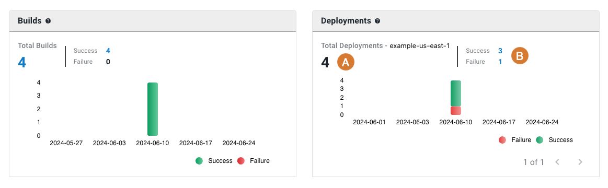The image size is (608, 188).
Task: Click the Builds panel title
Action: [29, 21]
